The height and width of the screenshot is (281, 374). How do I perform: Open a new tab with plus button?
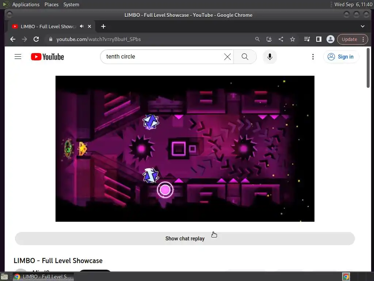coord(103,26)
